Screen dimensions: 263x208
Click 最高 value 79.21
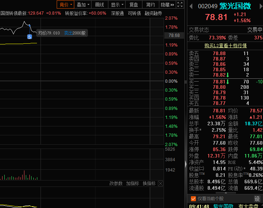tap(219, 136)
